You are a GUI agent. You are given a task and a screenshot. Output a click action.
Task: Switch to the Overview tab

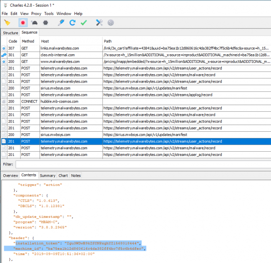10,175
